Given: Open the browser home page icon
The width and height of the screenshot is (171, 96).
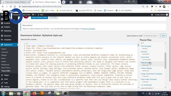Looking at the screenshot, I should click(15, 6).
